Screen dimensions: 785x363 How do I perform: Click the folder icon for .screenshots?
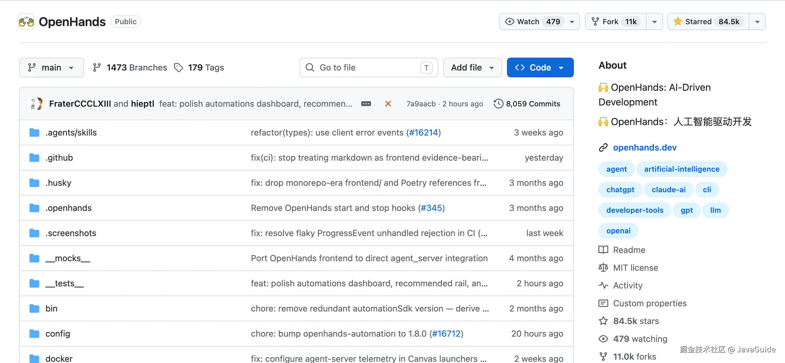pyautogui.click(x=34, y=233)
